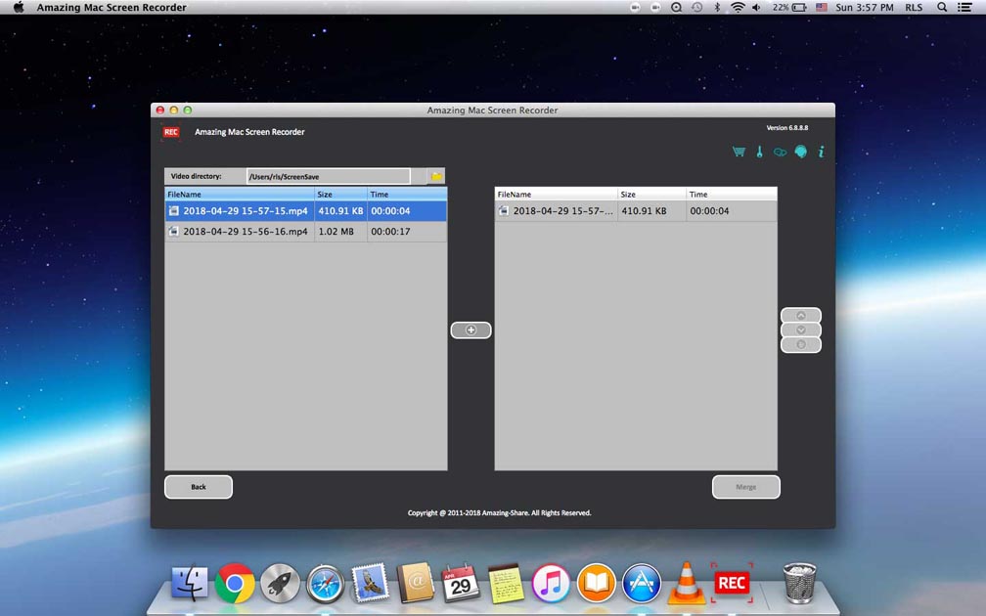986x616 pixels.
Task: Open Contacts address book in Dock
Action: (x=415, y=583)
